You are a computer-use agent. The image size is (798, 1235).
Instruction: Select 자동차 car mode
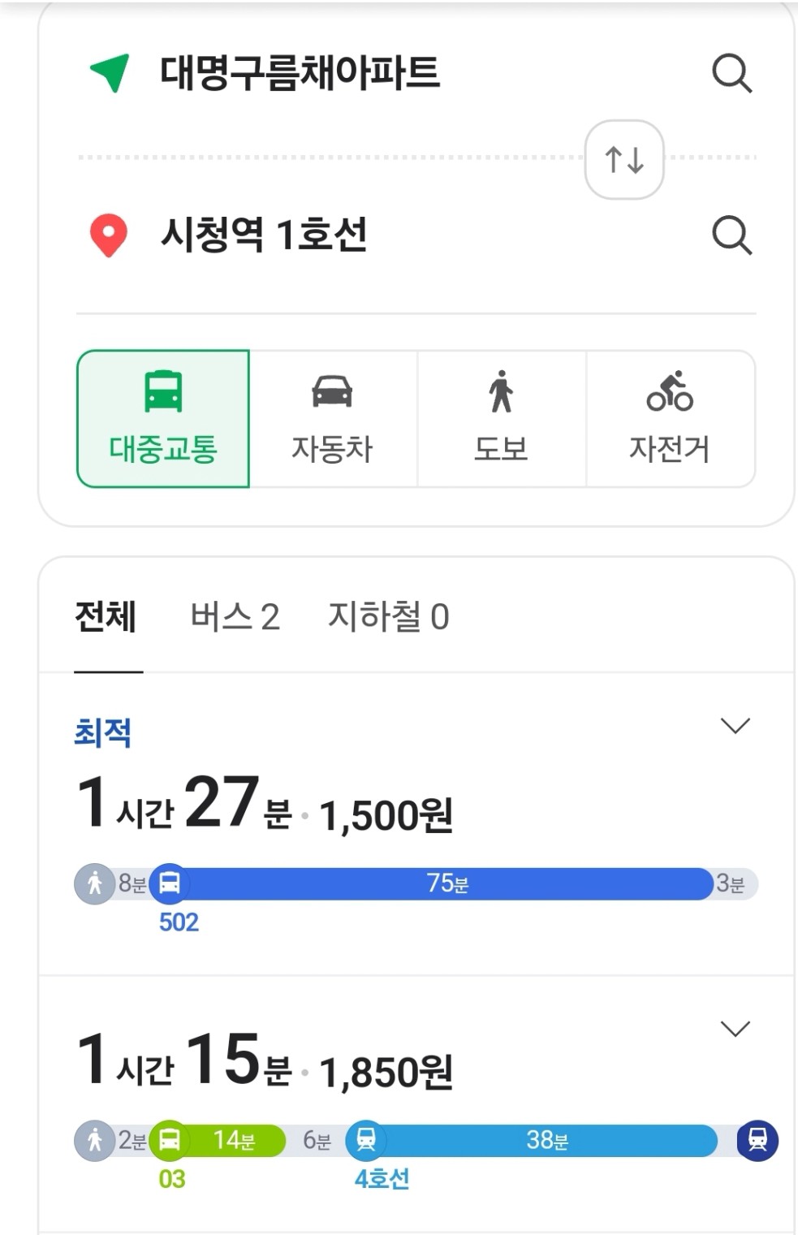(x=333, y=419)
